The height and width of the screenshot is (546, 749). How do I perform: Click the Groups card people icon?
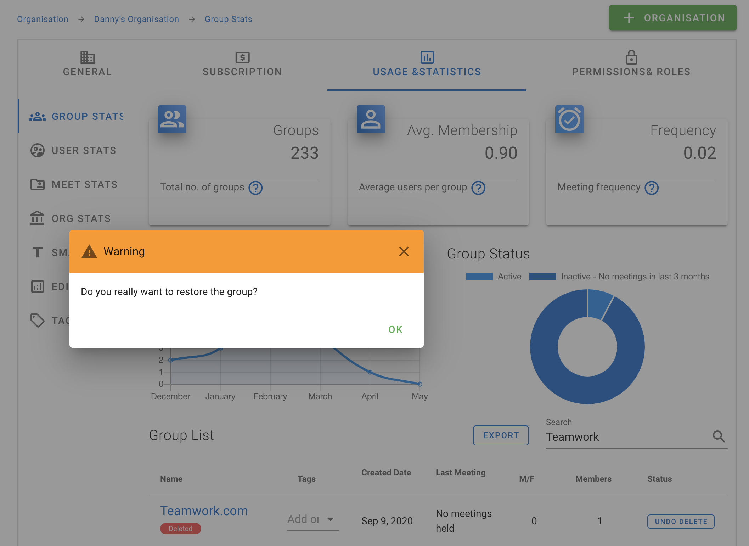(172, 119)
